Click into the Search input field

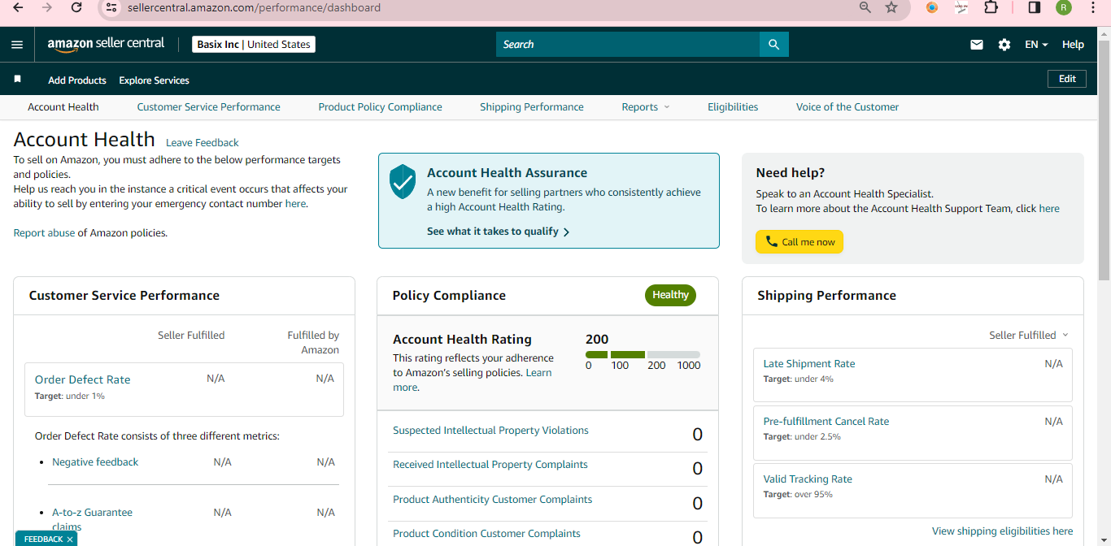tap(628, 45)
